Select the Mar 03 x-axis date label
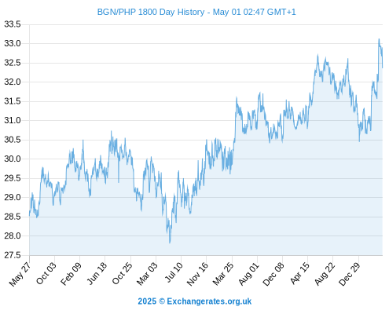The height and width of the screenshot is (314, 389). pos(147,274)
